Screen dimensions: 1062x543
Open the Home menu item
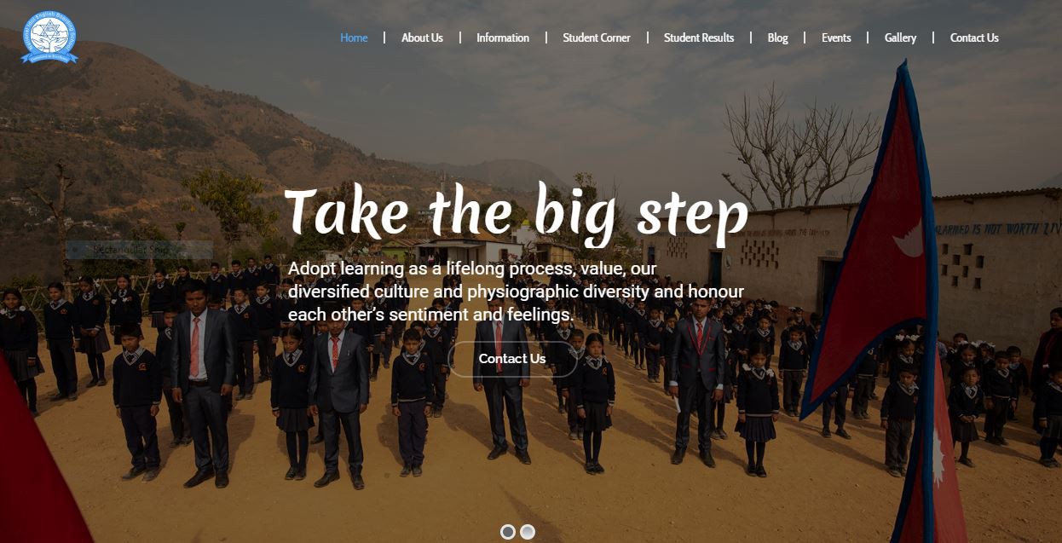(x=354, y=38)
